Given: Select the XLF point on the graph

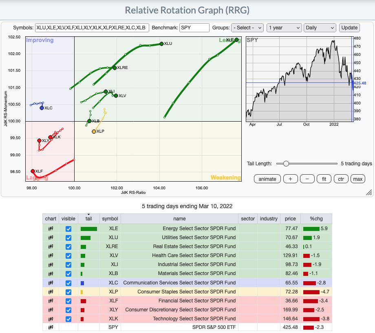Looking at the screenshot, I should 33,171.
